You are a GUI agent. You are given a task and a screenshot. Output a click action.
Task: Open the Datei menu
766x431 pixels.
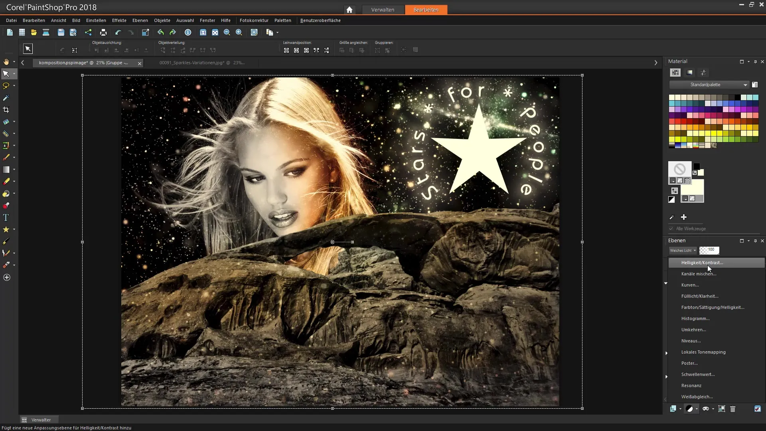(x=11, y=20)
